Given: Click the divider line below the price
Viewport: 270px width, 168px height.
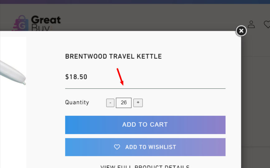Looking at the screenshot, I should pos(145,89).
